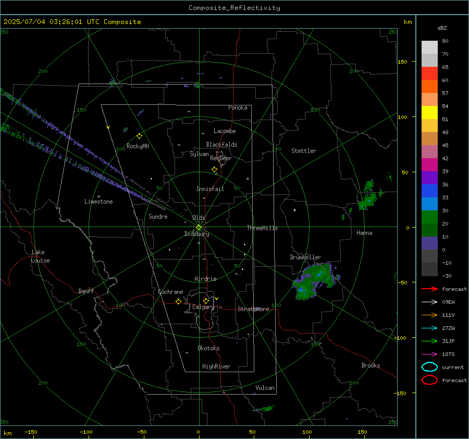The image size is (469, 439).
Task: Click the Sundre label
Action: coord(158,217)
